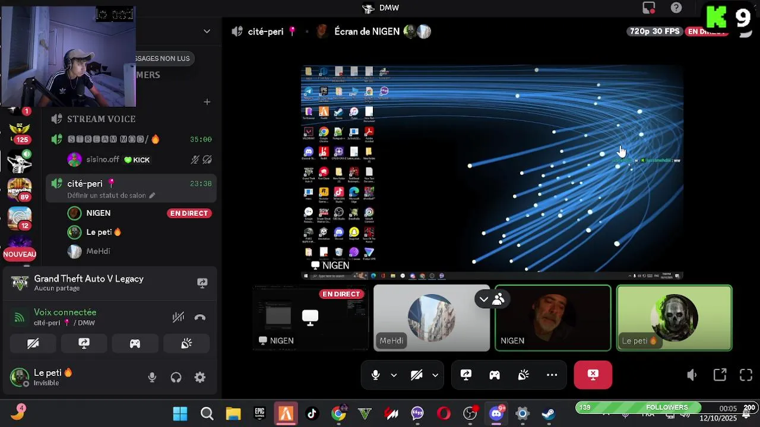Image resolution: width=760 pixels, height=427 pixels.
Task: Collapse STREAM VOICE category
Action: coord(101,119)
